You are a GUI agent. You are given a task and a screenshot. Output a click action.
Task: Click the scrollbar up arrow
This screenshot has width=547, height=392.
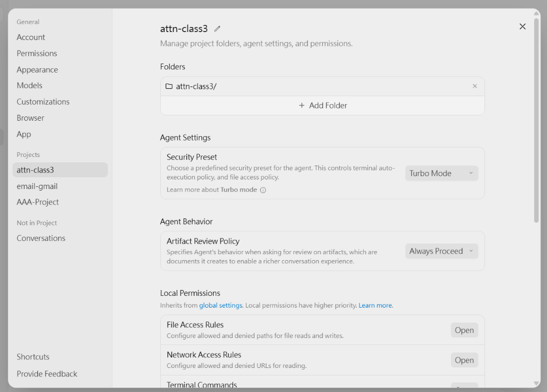point(536,13)
